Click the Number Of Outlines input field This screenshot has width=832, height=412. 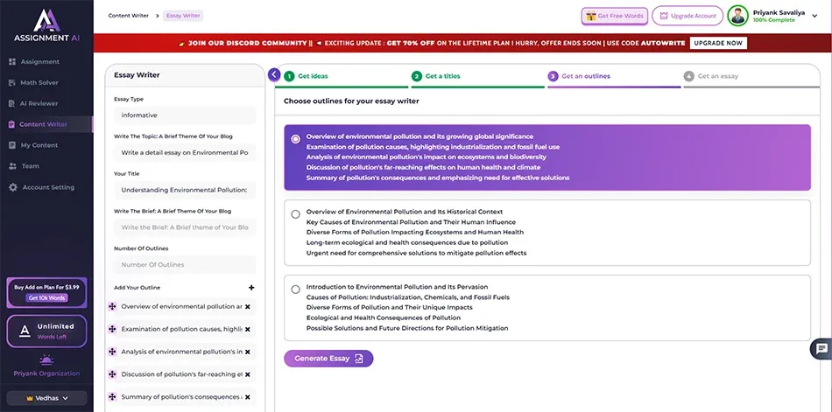point(184,265)
